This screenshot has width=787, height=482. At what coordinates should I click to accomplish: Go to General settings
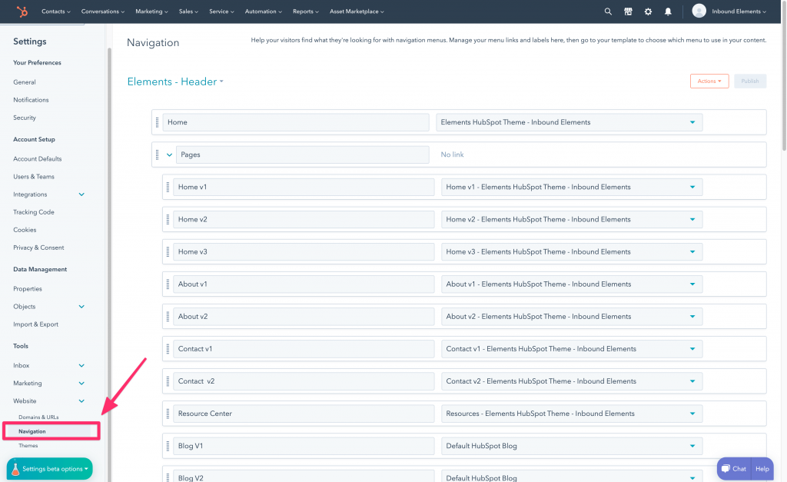pos(25,81)
